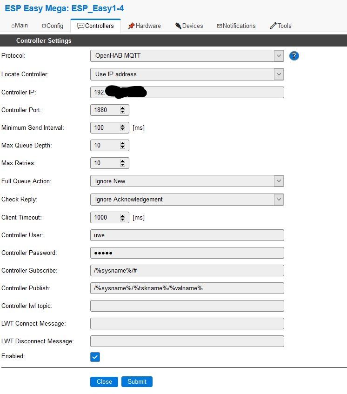Viewport: 347px width, 394px height.
Task: Open the Devices tab
Action: [189, 26]
